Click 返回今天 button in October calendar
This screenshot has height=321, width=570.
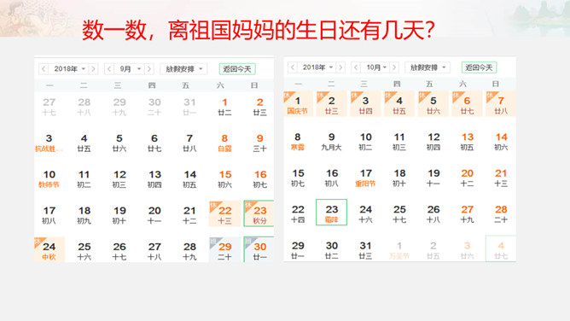[x=479, y=67]
